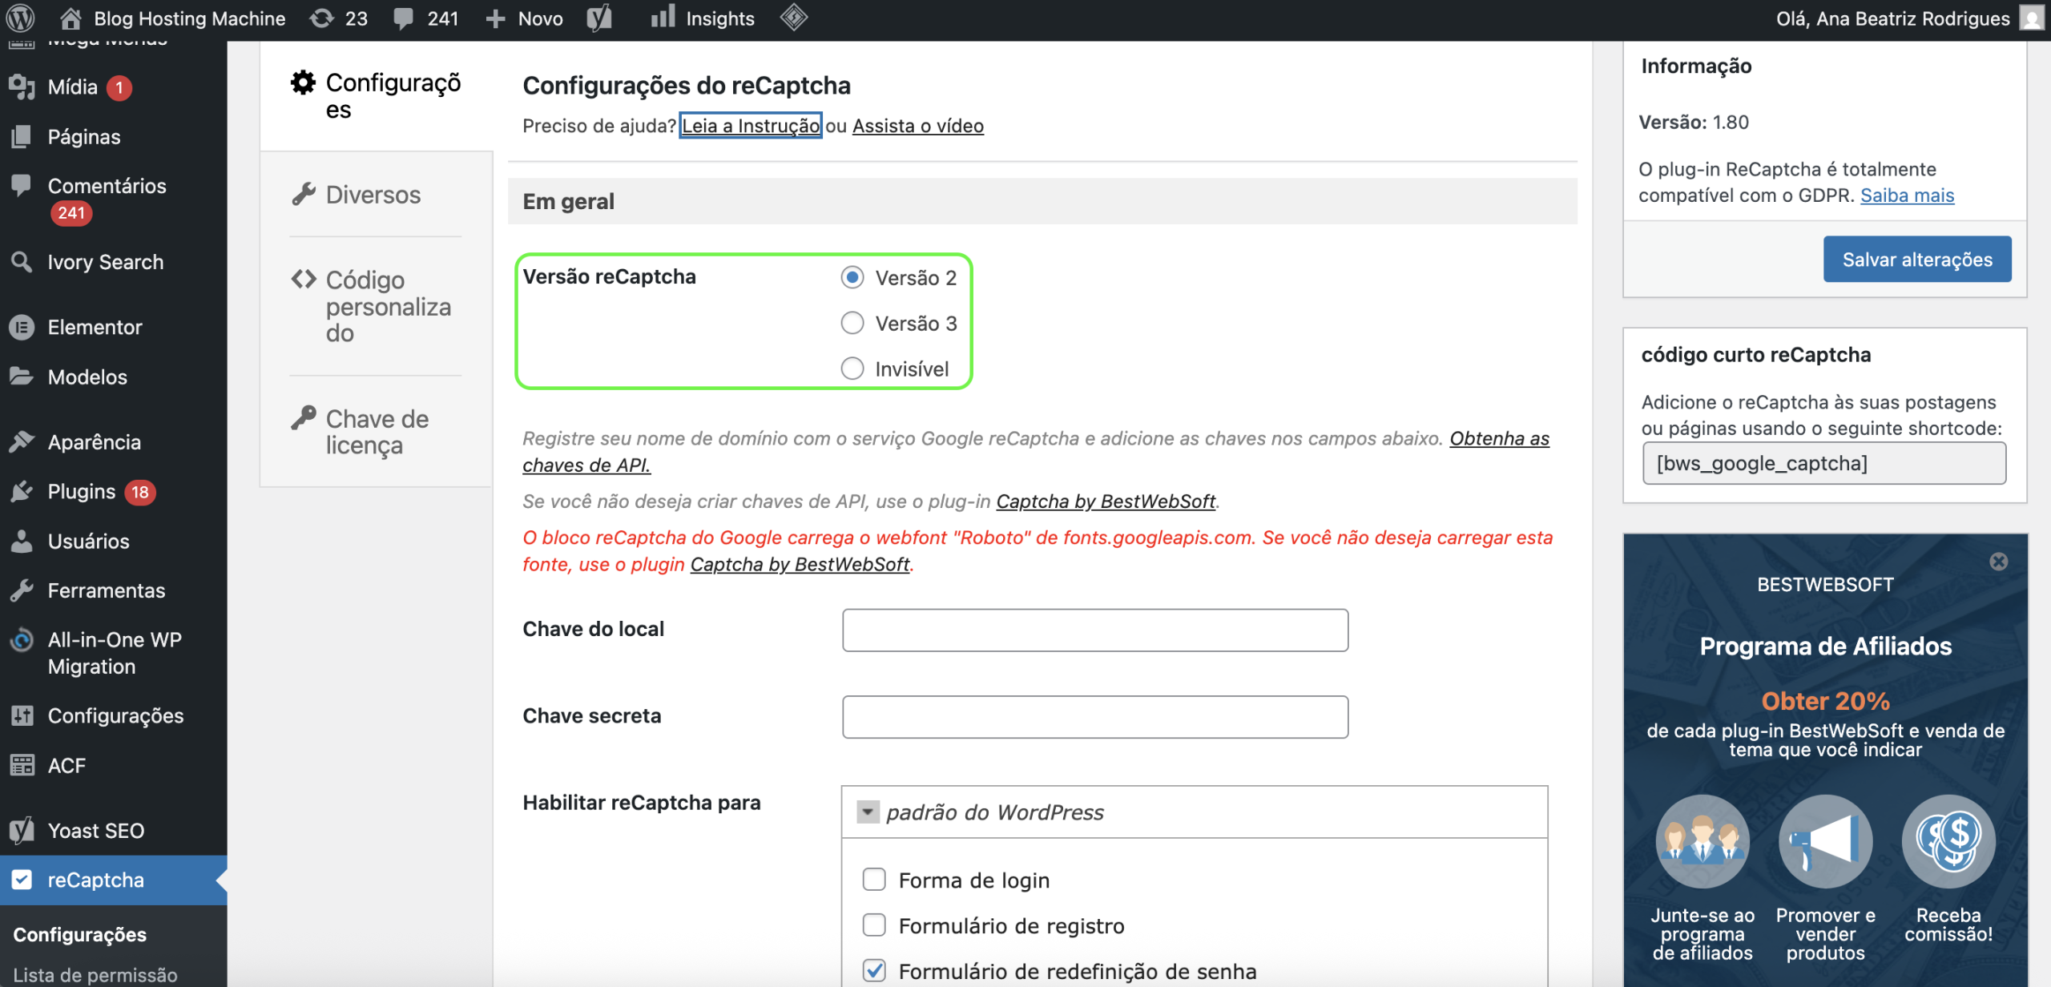Open the Configurações submenu under reCaptcha

pyautogui.click(x=80, y=934)
